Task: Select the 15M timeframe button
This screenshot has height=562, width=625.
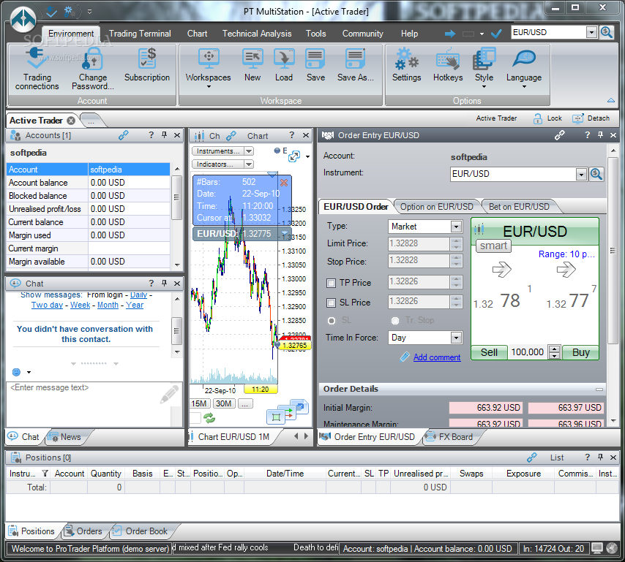Action: coord(200,403)
